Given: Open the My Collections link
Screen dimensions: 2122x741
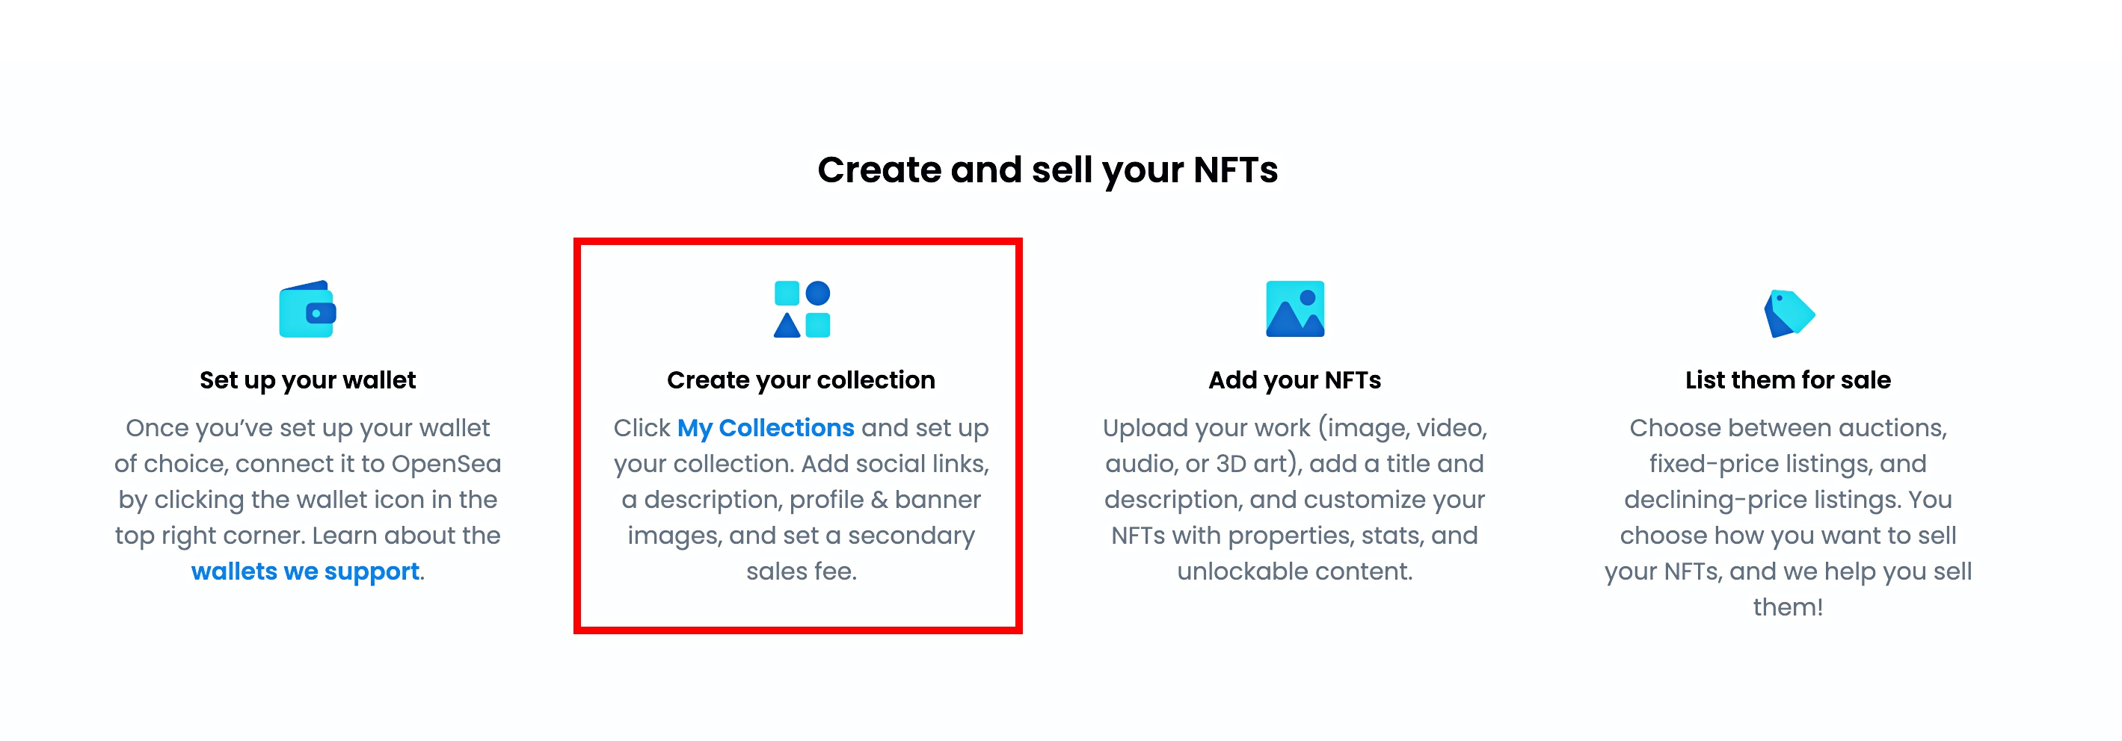Looking at the screenshot, I should click(x=765, y=428).
